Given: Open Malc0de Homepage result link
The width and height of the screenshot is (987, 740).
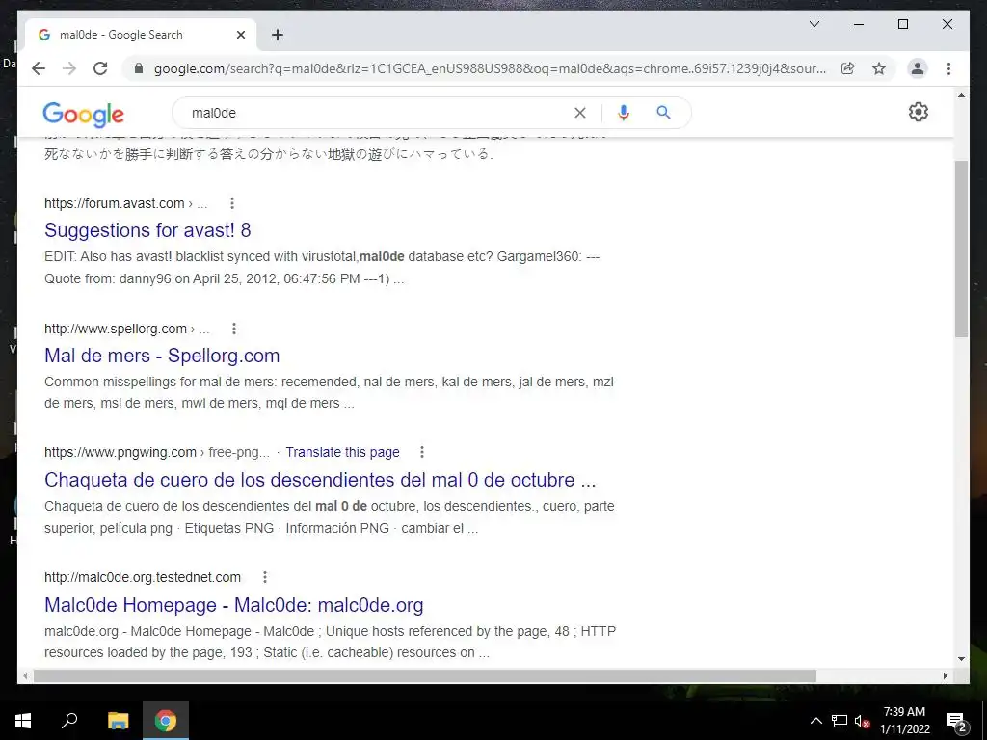Looking at the screenshot, I should [x=234, y=605].
